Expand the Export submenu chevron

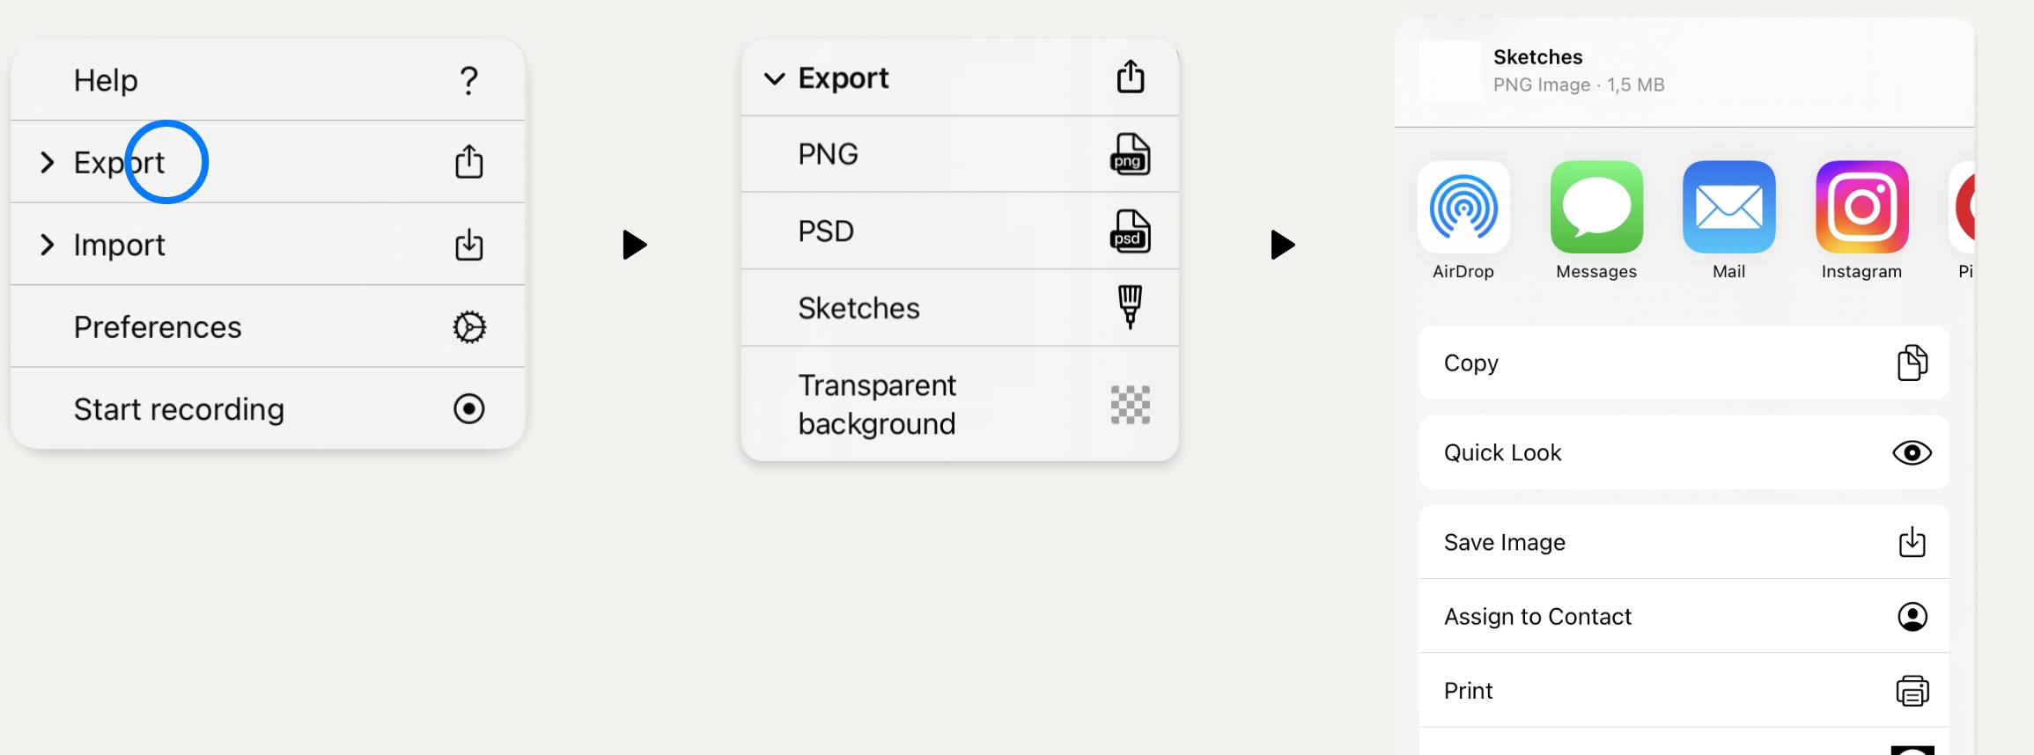pos(48,163)
